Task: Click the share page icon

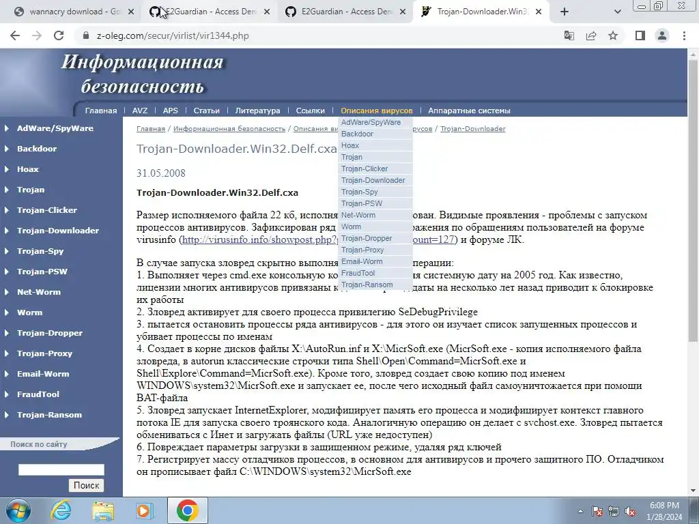Action: point(591,35)
